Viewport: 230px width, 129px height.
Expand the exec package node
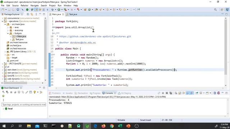point(8,27)
